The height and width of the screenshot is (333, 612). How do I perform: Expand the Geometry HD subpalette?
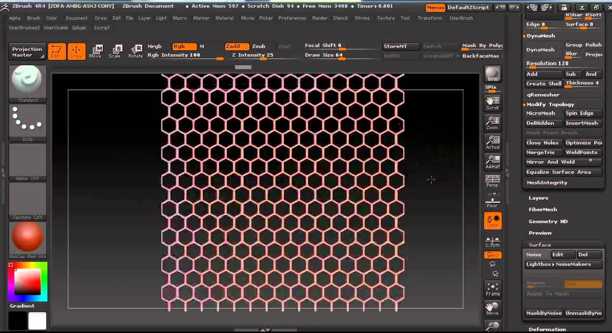(x=548, y=222)
